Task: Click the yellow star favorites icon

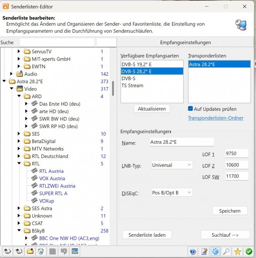Action: point(237,251)
